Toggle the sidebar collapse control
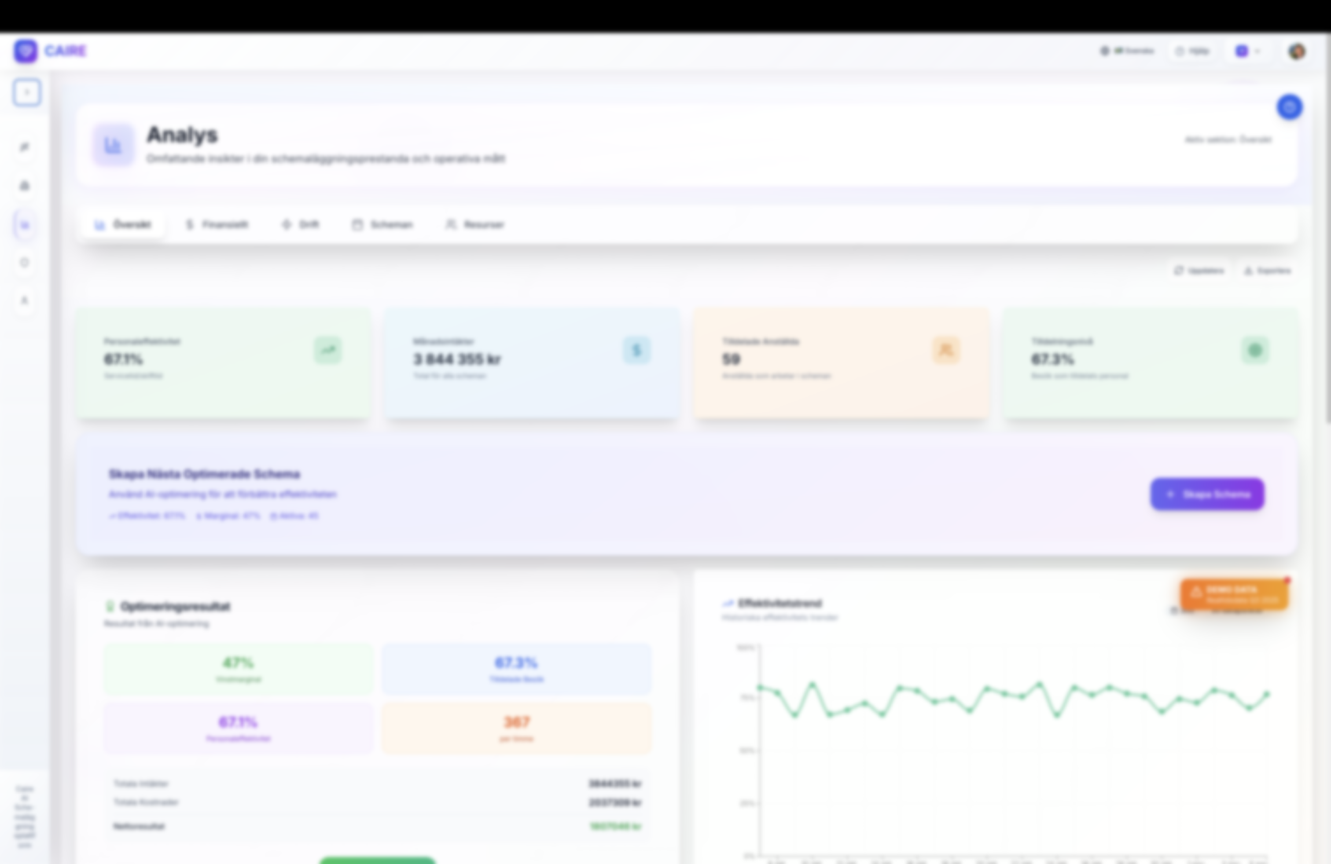1331x864 pixels. pyautogui.click(x=26, y=92)
